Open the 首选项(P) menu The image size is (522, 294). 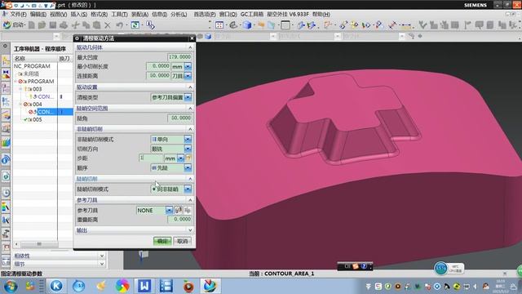click(x=205, y=15)
